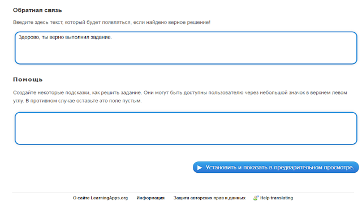Focus the empty Помощь hints text box

click(186, 129)
